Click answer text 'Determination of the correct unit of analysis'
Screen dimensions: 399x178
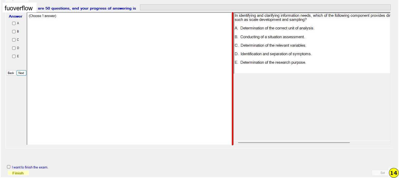click(x=277, y=28)
